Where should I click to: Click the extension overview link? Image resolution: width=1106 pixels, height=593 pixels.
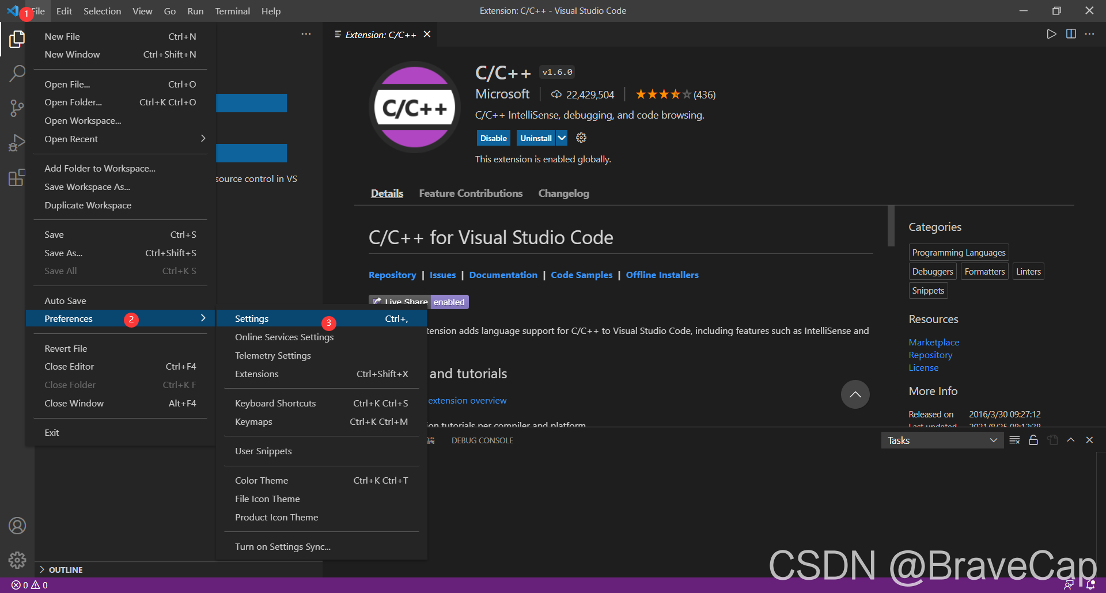tap(467, 400)
